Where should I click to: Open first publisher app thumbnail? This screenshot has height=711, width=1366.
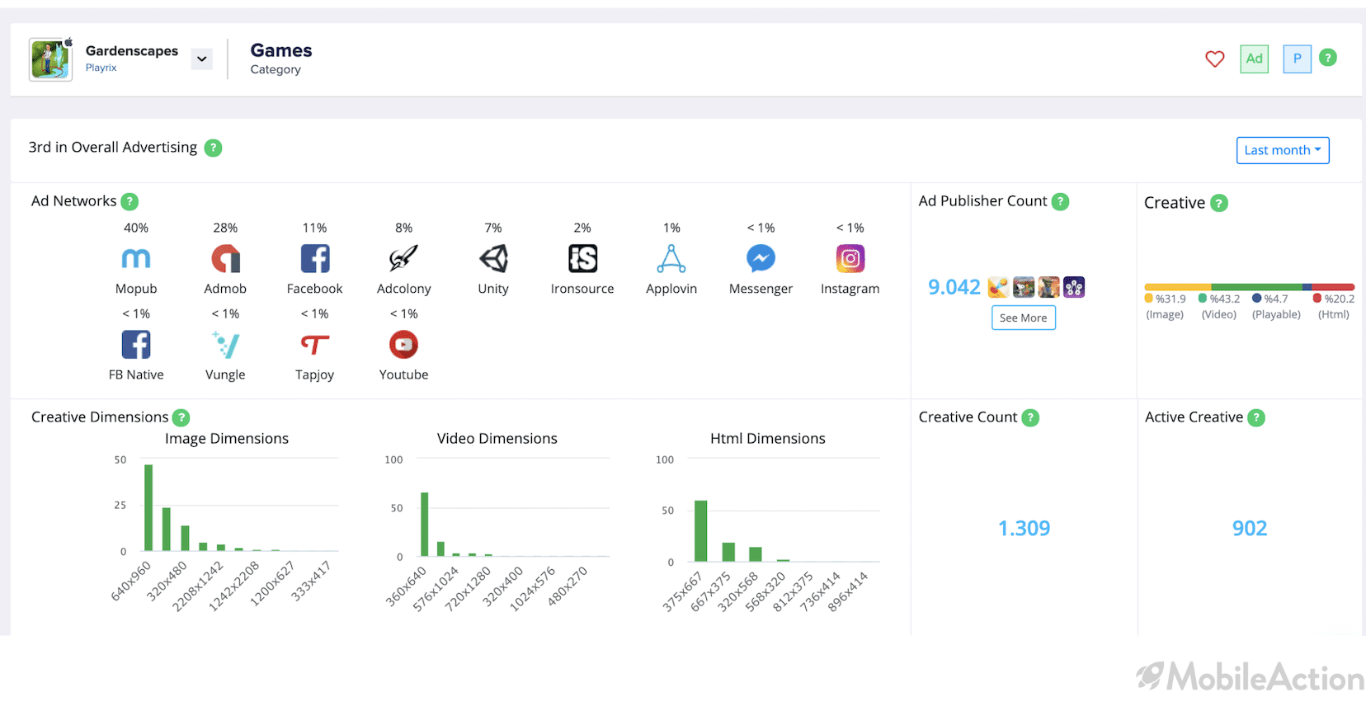click(x=998, y=287)
